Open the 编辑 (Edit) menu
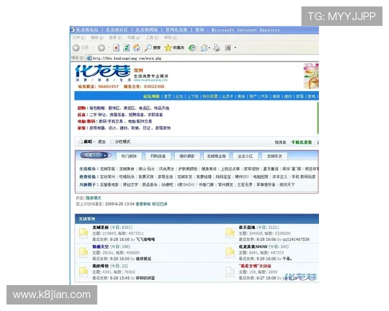 [x=97, y=38]
